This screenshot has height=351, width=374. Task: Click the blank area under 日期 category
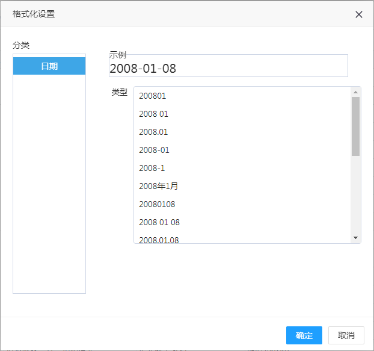[49, 181]
